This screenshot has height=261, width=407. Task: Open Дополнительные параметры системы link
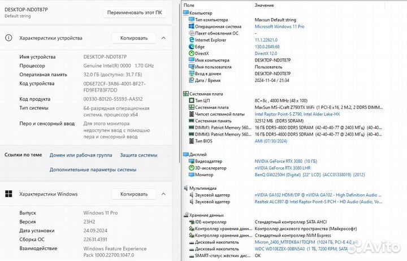click(x=93, y=169)
